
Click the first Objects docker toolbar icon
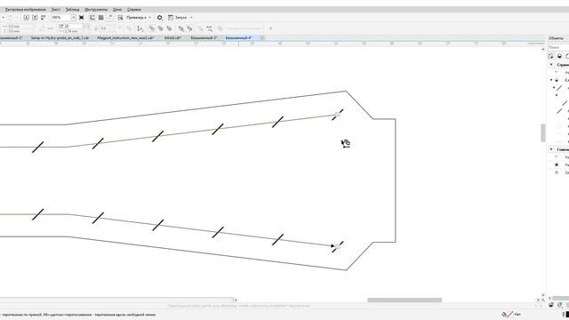coord(551,56)
